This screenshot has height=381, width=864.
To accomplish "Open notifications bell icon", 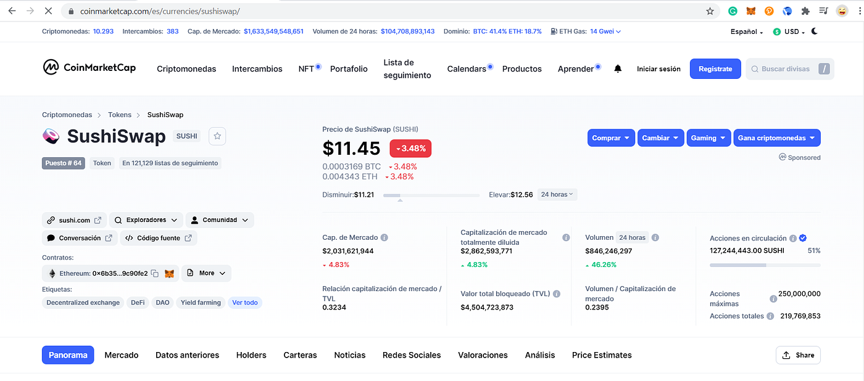I will point(618,69).
